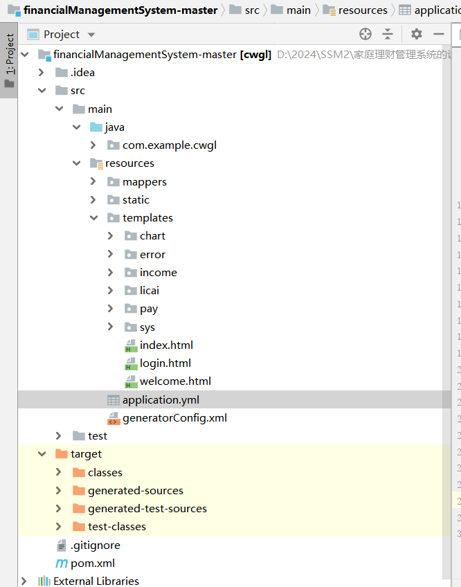Click the resources breadcrumb item

[x=356, y=10]
